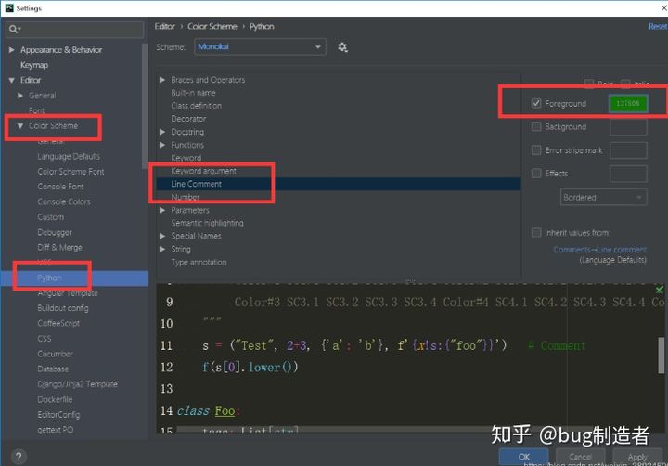This screenshot has height=466, width=668.
Task: Click the empty Background color swatch
Action: pos(628,126)
